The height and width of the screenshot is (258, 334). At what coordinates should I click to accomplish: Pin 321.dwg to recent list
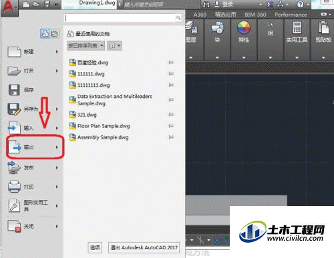pyautogui.click(x=171, y=115)
